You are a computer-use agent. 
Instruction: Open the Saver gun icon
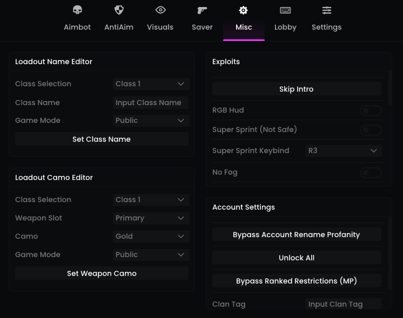202,10
